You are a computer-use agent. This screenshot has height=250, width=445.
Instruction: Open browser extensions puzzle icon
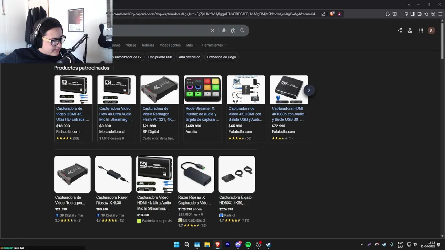pyautogui.click(x=388, y=14)
